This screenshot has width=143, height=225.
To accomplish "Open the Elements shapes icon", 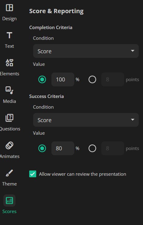I will [9, 63].
